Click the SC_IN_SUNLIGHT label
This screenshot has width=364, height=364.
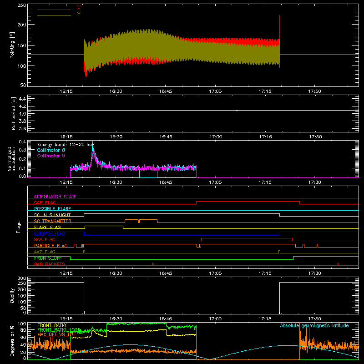point(52,215)
